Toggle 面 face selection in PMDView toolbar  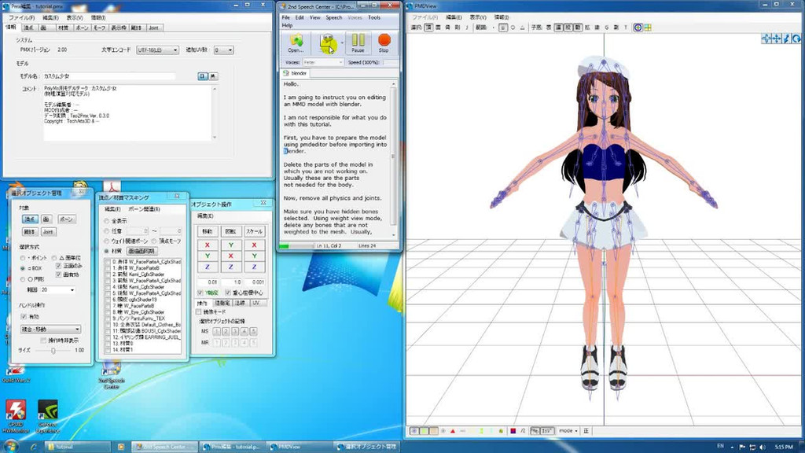point(438,28)
